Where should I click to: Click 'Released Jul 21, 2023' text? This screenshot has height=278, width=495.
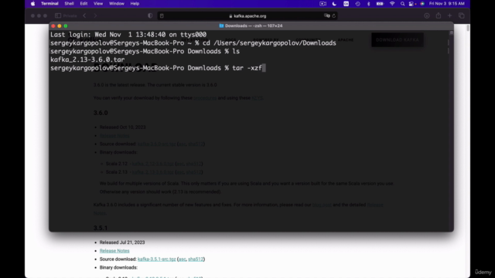[x=122, y=242]
